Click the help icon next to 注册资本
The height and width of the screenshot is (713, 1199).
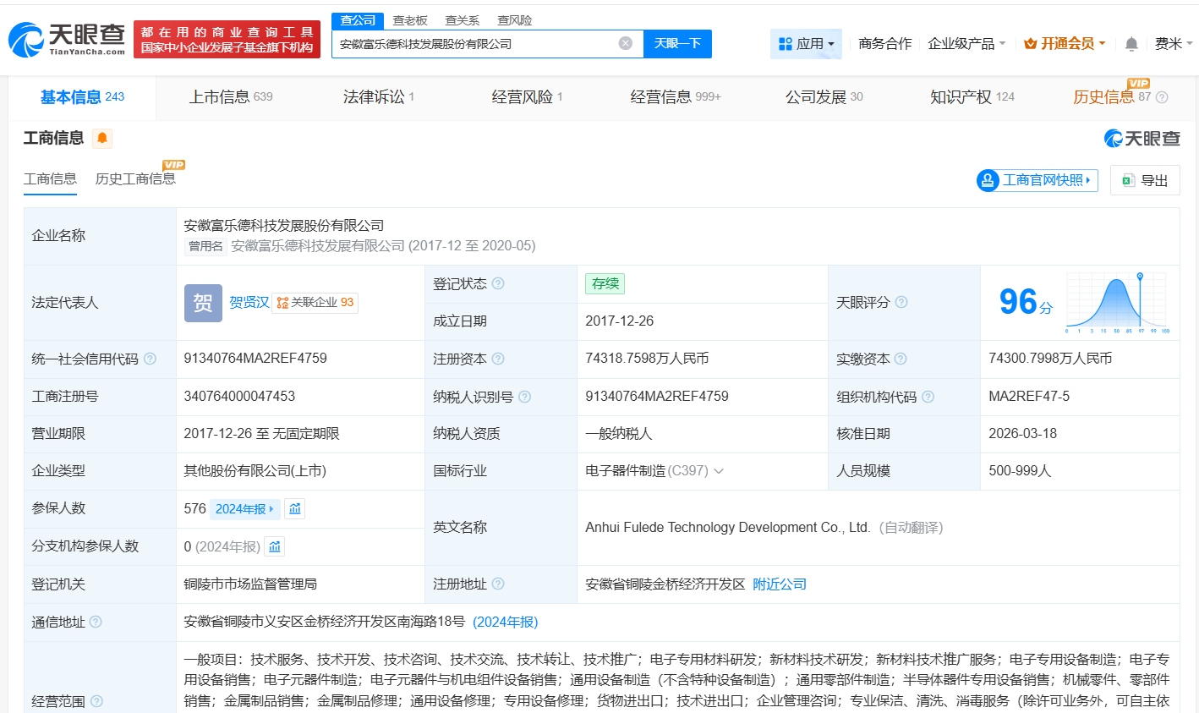498,359
